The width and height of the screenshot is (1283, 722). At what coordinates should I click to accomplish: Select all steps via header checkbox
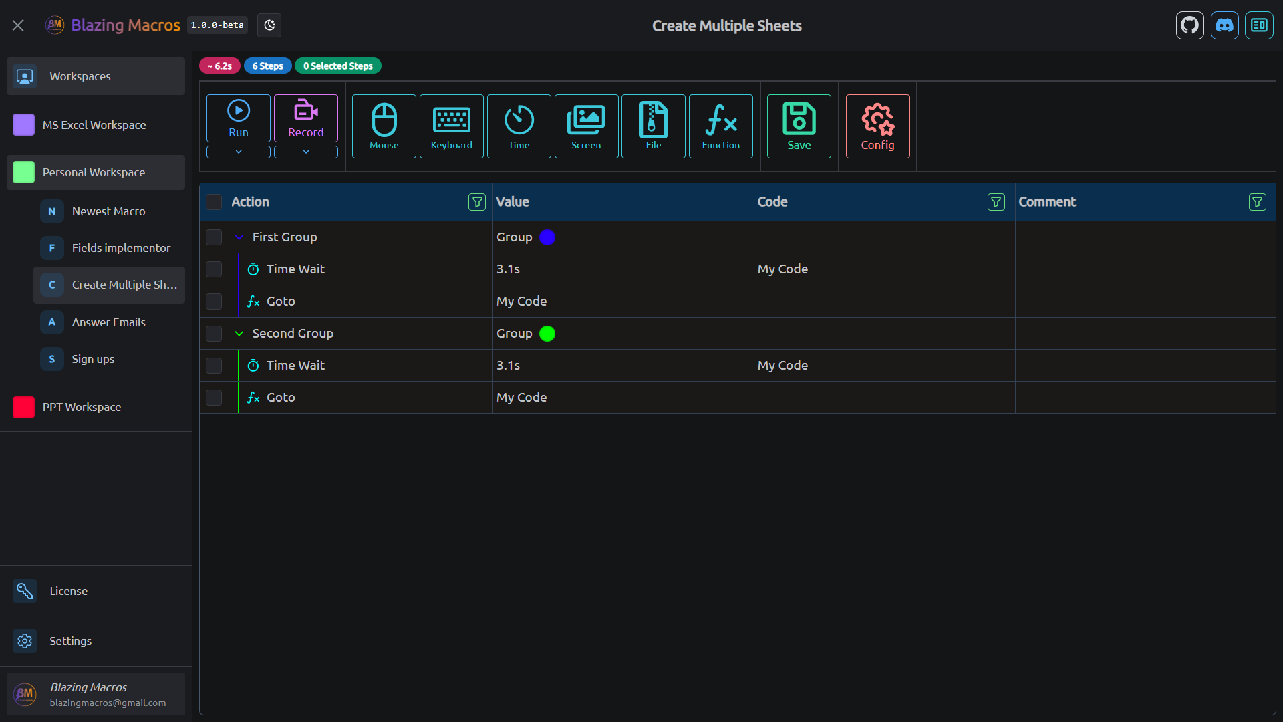214,202
